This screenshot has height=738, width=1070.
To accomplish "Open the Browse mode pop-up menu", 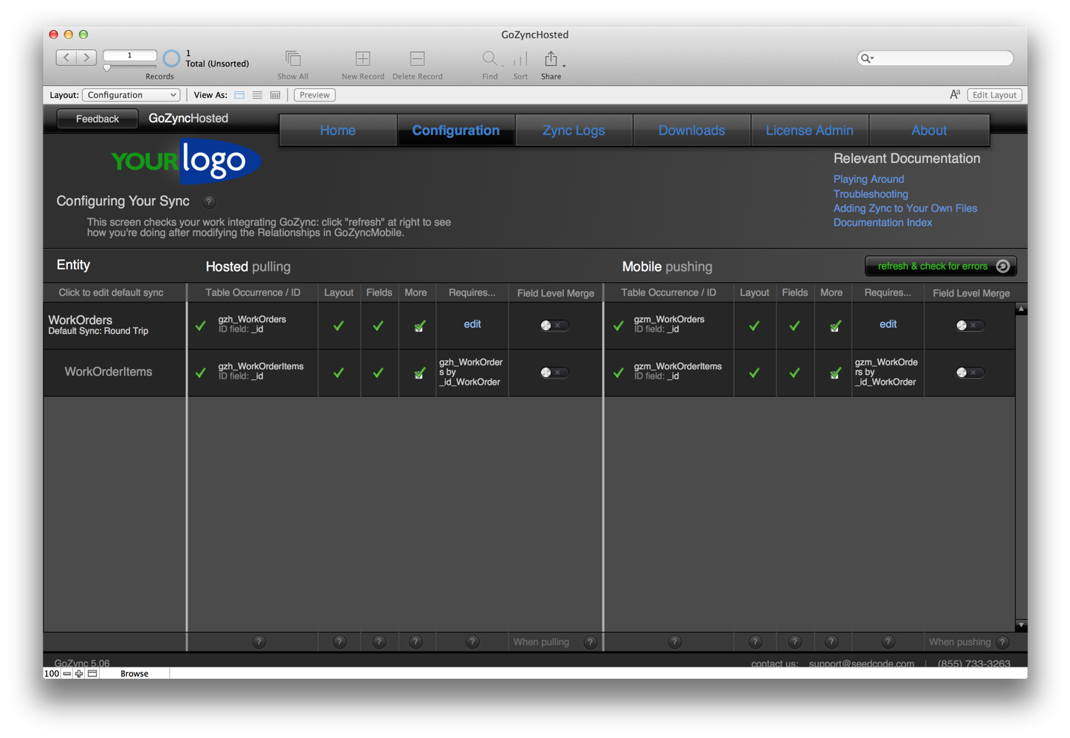I will [x=134, y=674].
